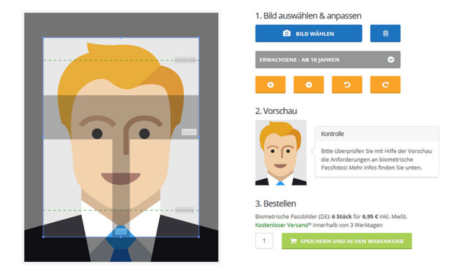Delete image with the trash icon
The height and width of the screenshot is (272, 472).
click(x=385, y=33)
